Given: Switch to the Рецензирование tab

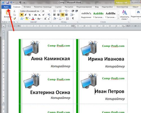Looking at the screenshot, I should 84,7.
